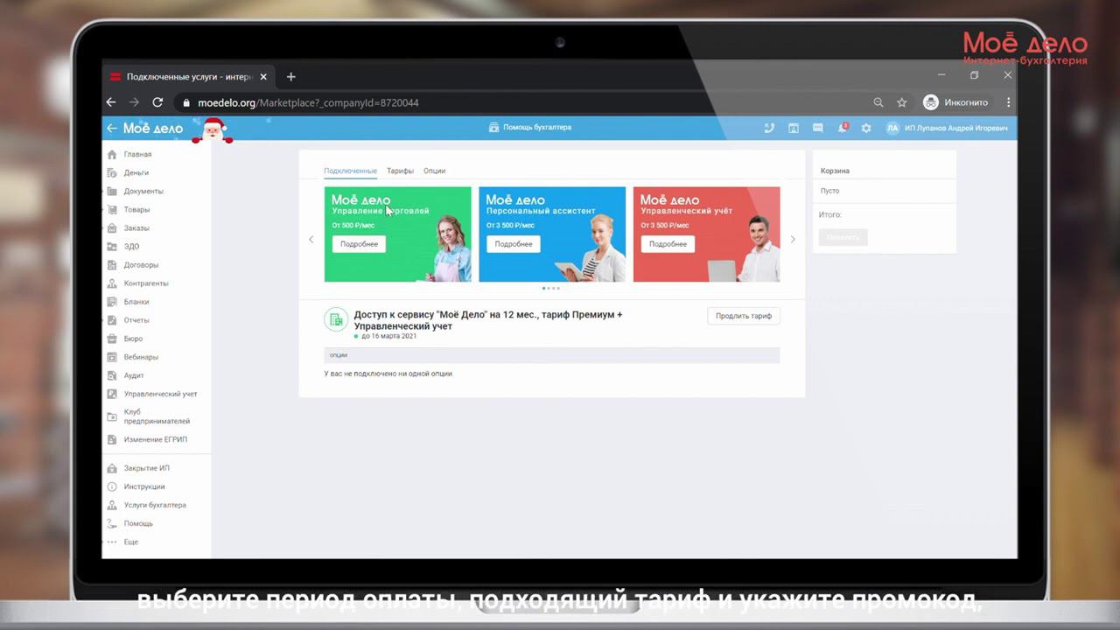This screenshot has width=1120, height=630.
Task: Open user menu ИП Лупанов Андрей Игоревич
Action: click(947, 128)
